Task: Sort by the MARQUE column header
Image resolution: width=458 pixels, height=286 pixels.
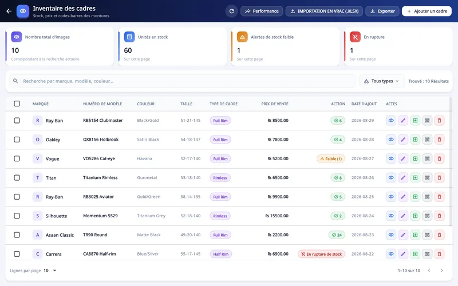Action: 41,104
